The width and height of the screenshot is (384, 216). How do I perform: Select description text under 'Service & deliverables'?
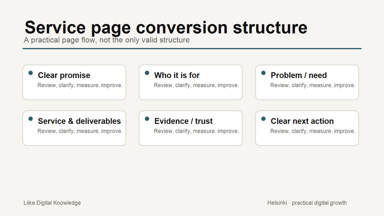[80, 131]
